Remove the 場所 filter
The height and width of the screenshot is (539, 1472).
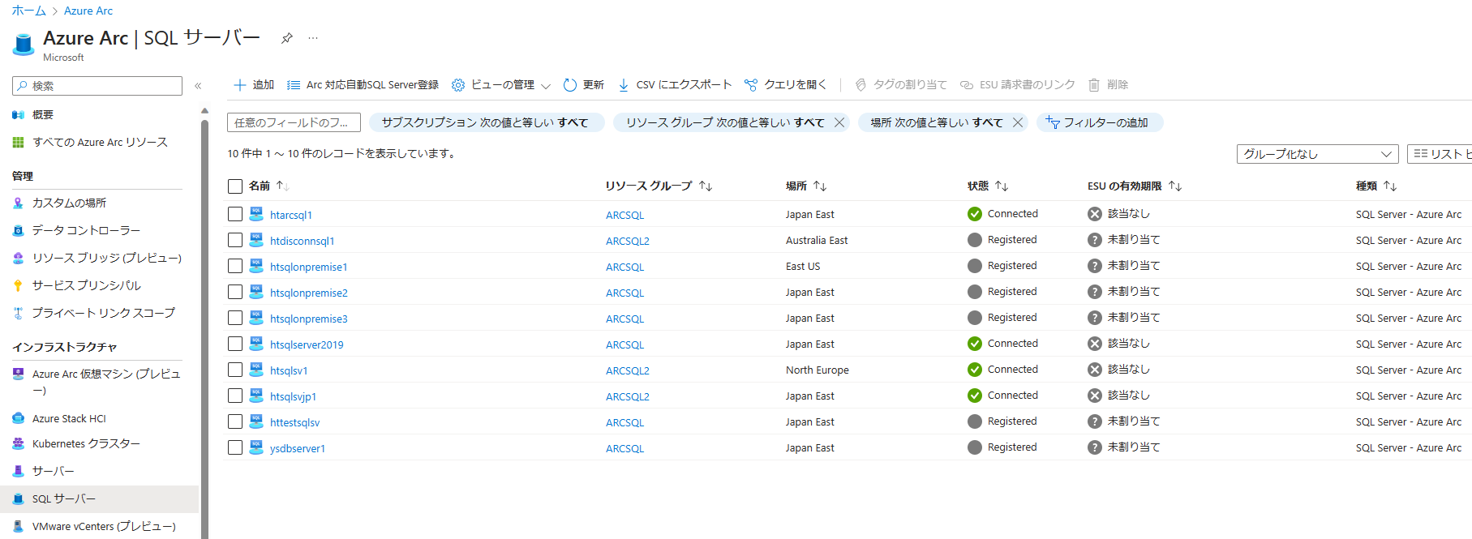pos(1018,122)
